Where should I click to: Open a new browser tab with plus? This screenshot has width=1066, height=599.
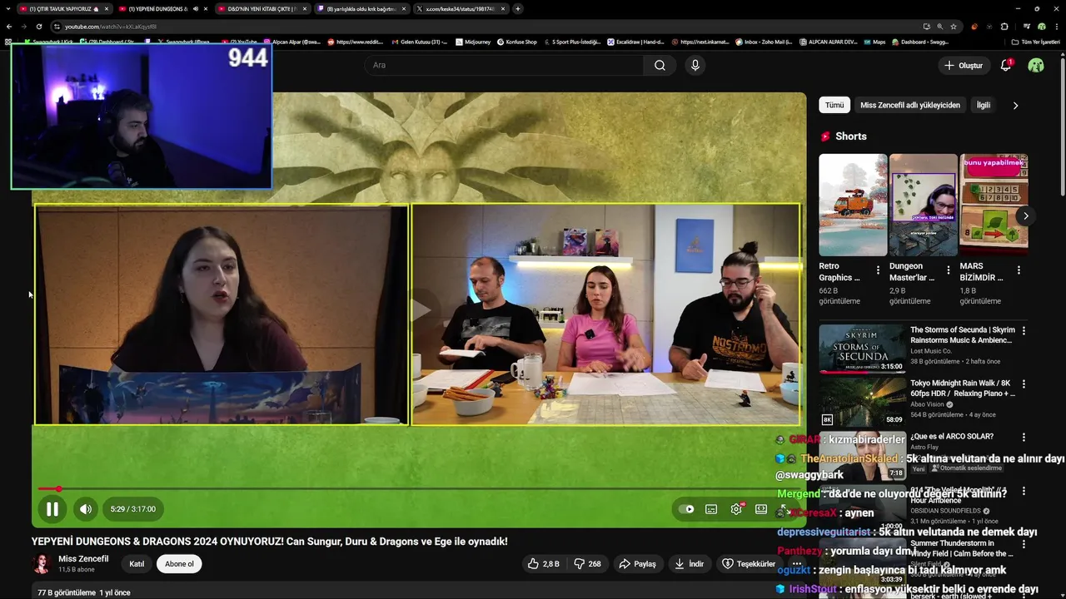pyautogui.click(x=518, y=8)
